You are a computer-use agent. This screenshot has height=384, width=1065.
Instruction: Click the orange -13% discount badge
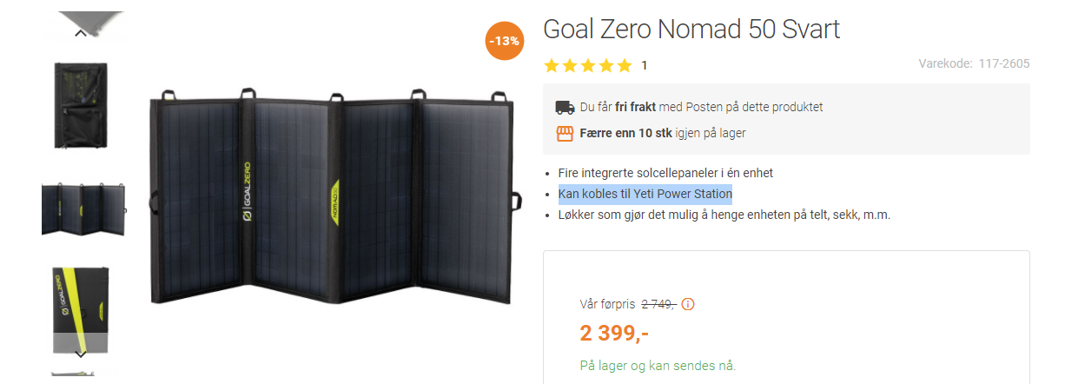504,41
